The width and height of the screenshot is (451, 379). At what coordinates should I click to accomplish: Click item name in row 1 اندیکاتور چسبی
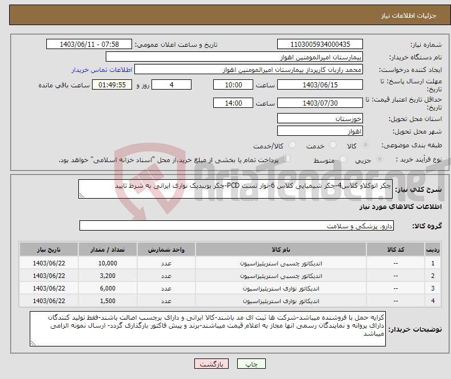[281, 263]
